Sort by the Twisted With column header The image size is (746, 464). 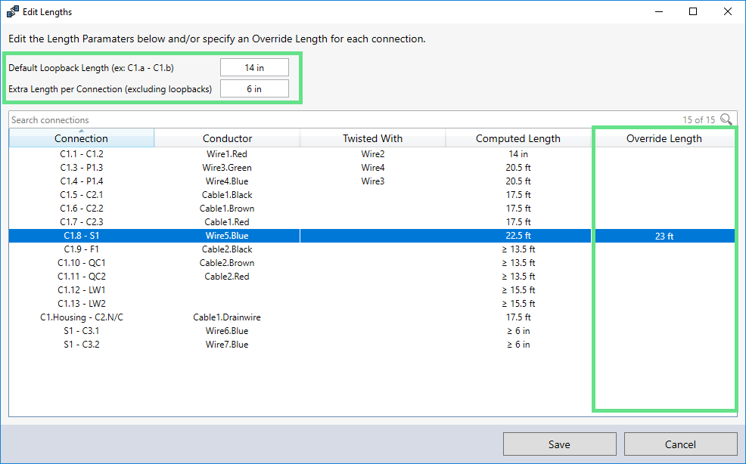click(372, 138)
